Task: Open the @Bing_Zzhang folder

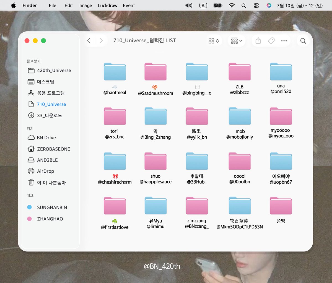Action: 155,116
